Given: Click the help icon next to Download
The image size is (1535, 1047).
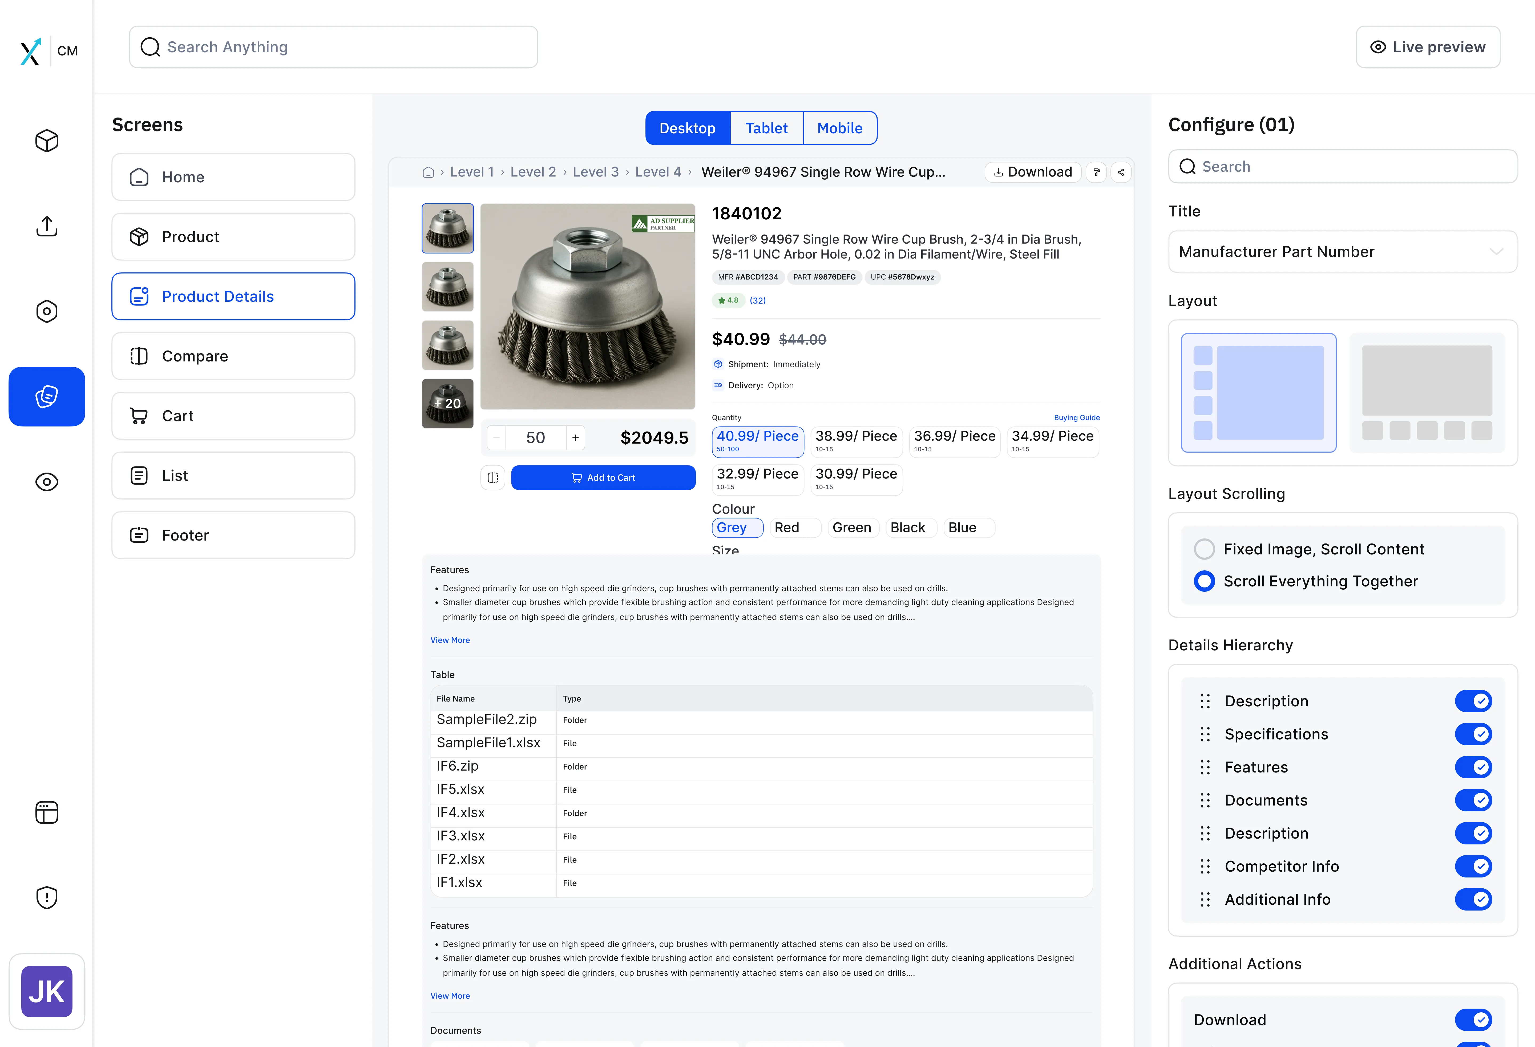Looking at the screenshot, I should coord(1096,172).
